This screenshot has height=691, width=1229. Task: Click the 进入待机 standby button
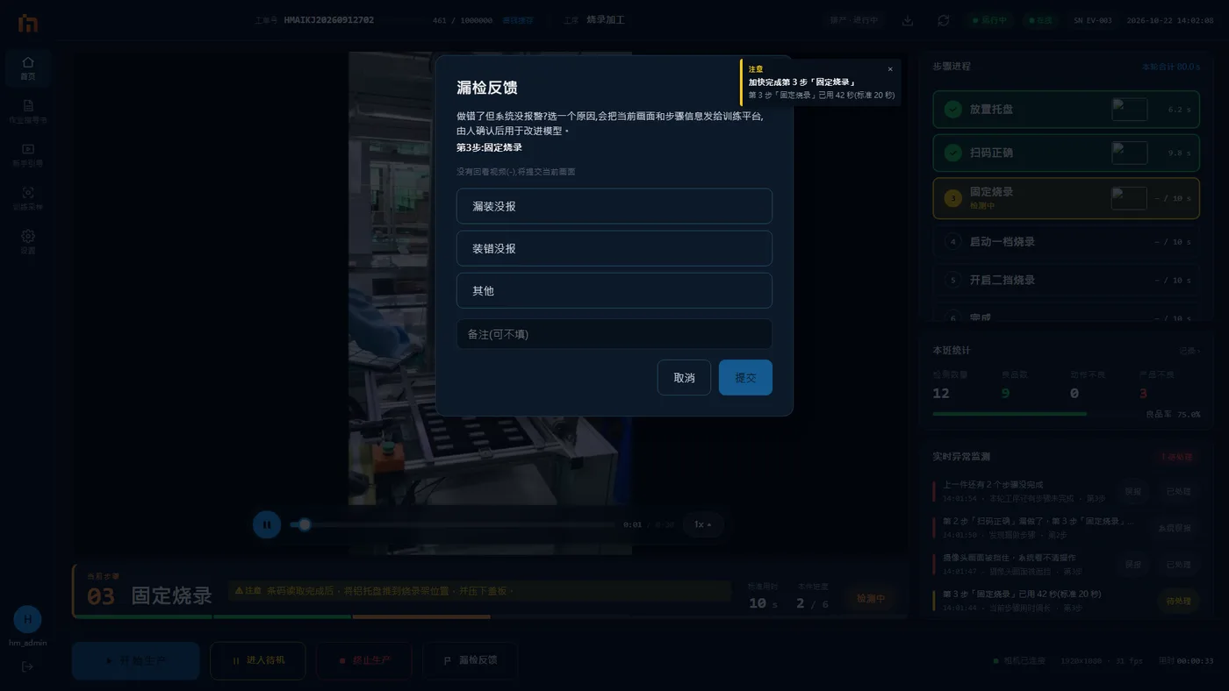[x=258, y=660]
